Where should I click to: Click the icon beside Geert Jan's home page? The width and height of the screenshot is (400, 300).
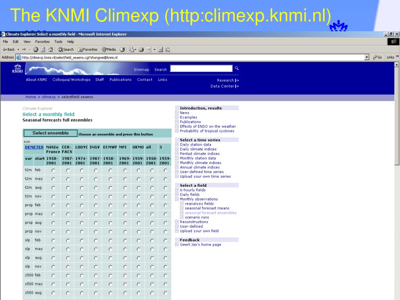(177, 245)
